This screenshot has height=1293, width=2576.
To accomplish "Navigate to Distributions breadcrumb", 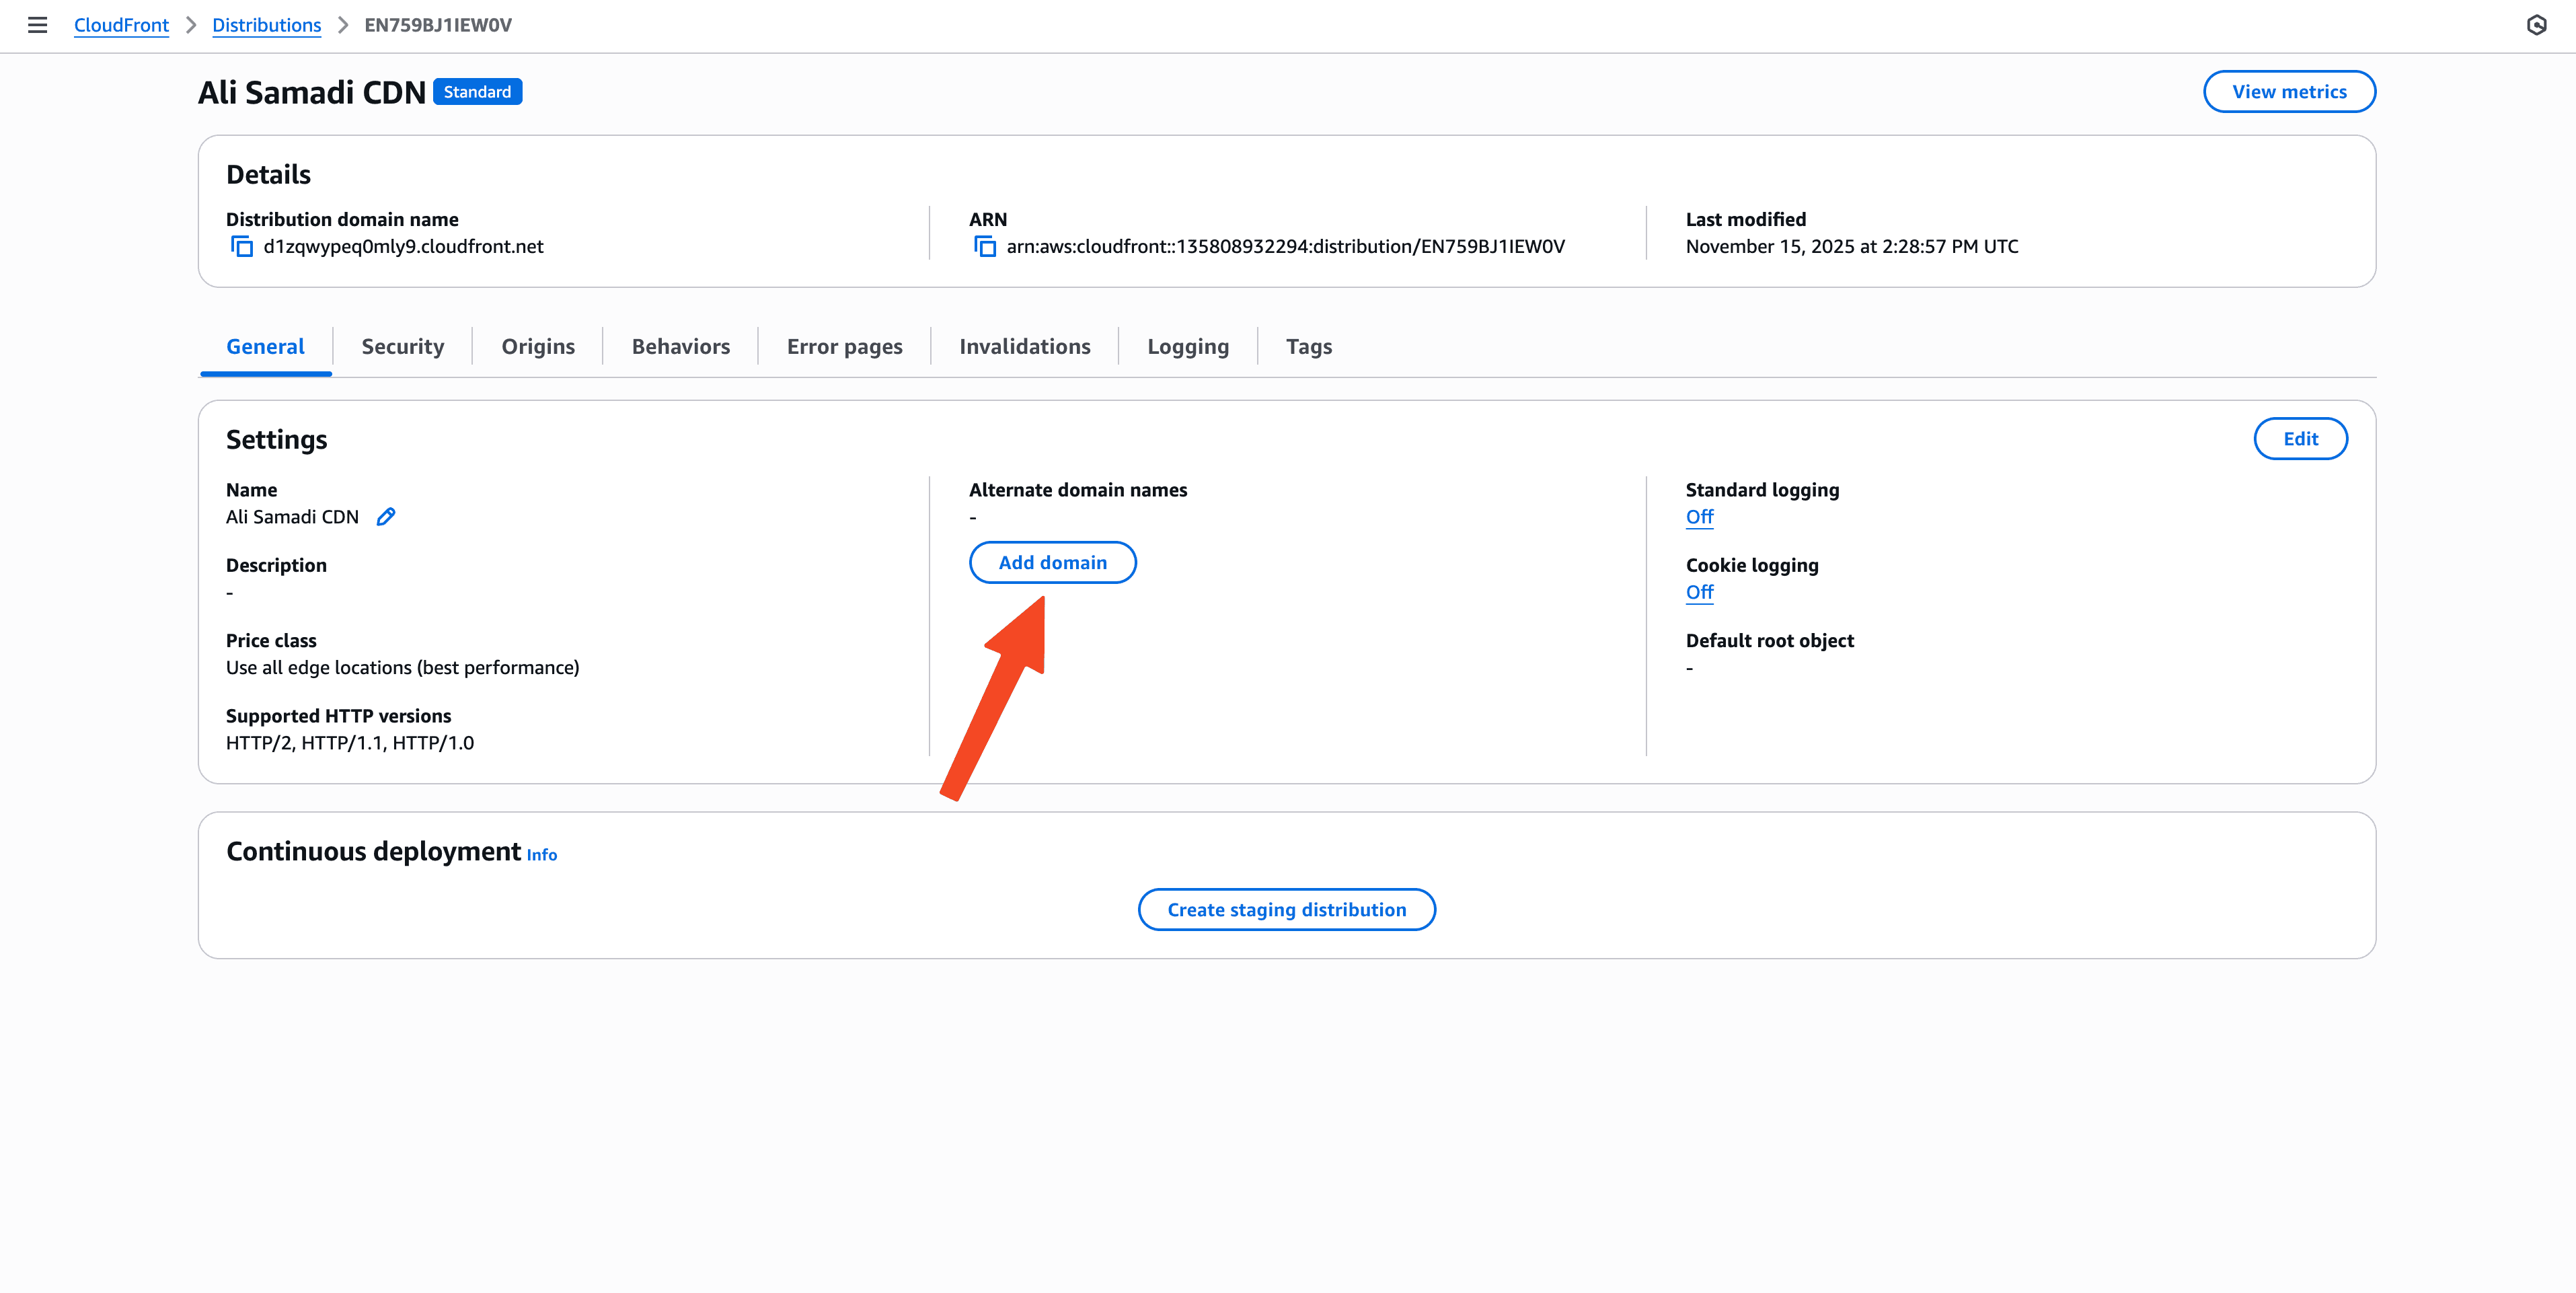I will tap(266, 25).
